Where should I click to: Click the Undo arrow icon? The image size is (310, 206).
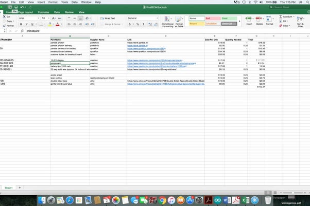(22, 7)
